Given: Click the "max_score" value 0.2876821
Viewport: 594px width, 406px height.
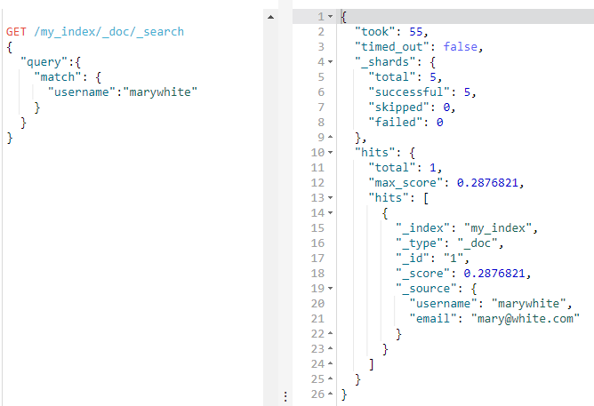Looking at the screenshot, I should point(487,183).
